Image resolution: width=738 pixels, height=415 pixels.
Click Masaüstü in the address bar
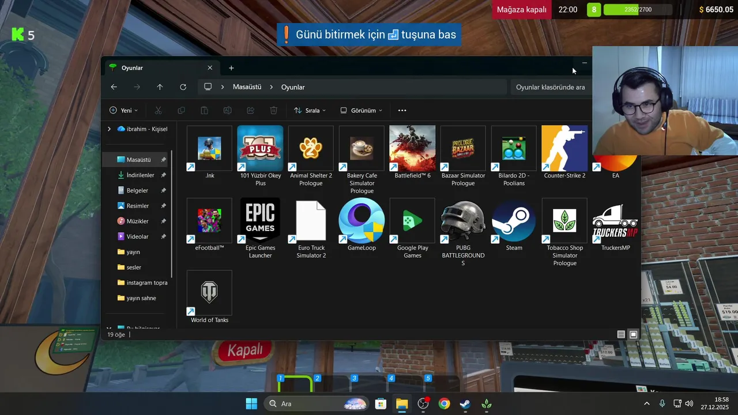[247, 87]
